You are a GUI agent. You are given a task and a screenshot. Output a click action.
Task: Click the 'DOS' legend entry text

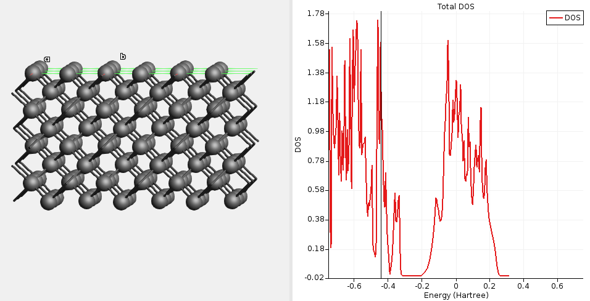point(572,18)
